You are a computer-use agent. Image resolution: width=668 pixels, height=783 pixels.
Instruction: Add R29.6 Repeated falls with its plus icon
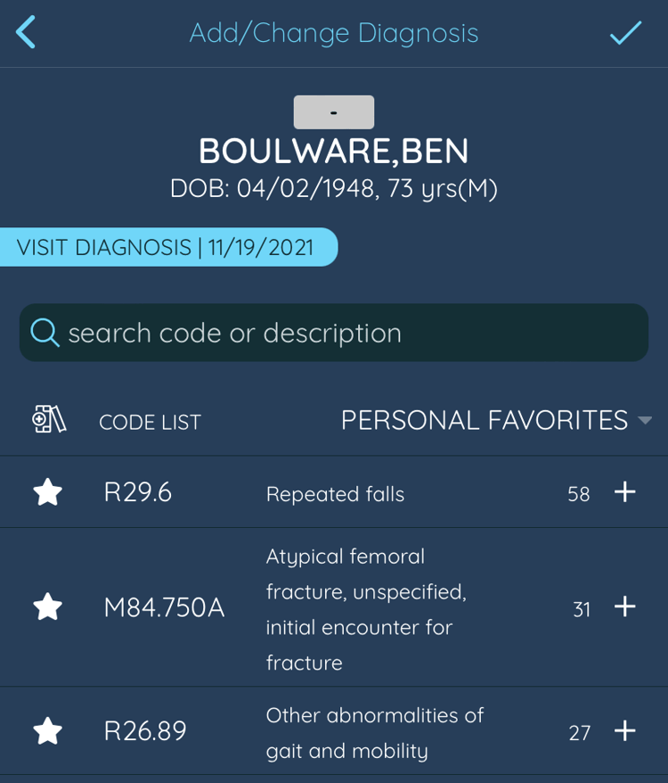click(x=625, y=492)
